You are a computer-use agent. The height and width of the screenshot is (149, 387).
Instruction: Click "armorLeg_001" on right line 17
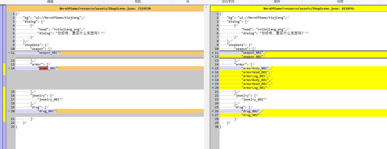(x=254, y=76)
